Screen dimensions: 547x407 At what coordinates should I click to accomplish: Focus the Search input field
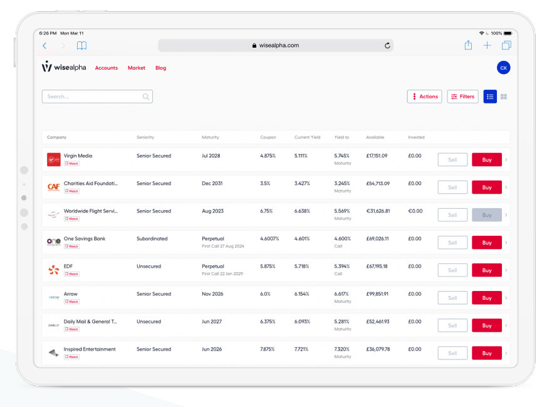click(97, 97)
